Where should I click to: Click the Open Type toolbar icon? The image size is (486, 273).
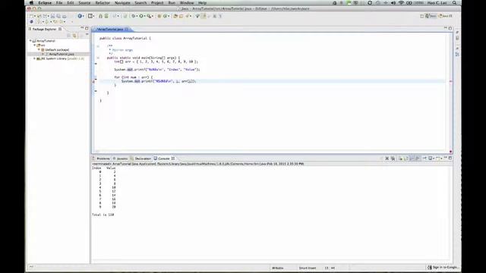click(175, 16)
